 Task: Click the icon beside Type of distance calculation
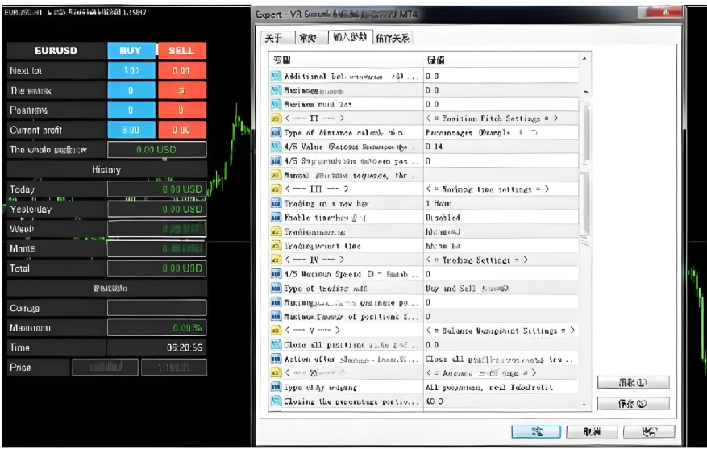(x=276, y=132)
